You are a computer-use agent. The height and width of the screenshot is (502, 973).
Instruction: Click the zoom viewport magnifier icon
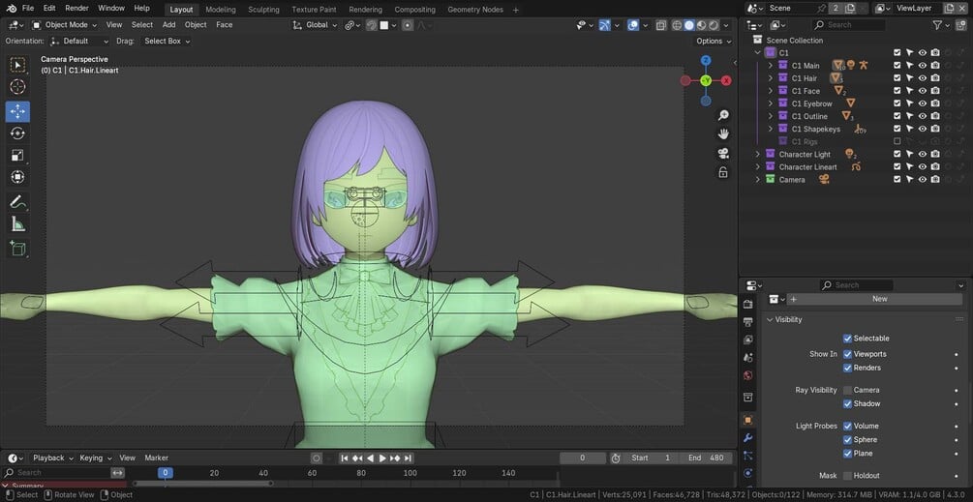pos(723,115)
